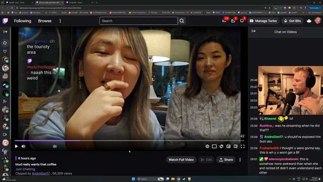Image resolution: width=323 pixels, height=182 pixels.
Task: Open adenosylcobalamin username in chat
Action: [x=283, y=159]
